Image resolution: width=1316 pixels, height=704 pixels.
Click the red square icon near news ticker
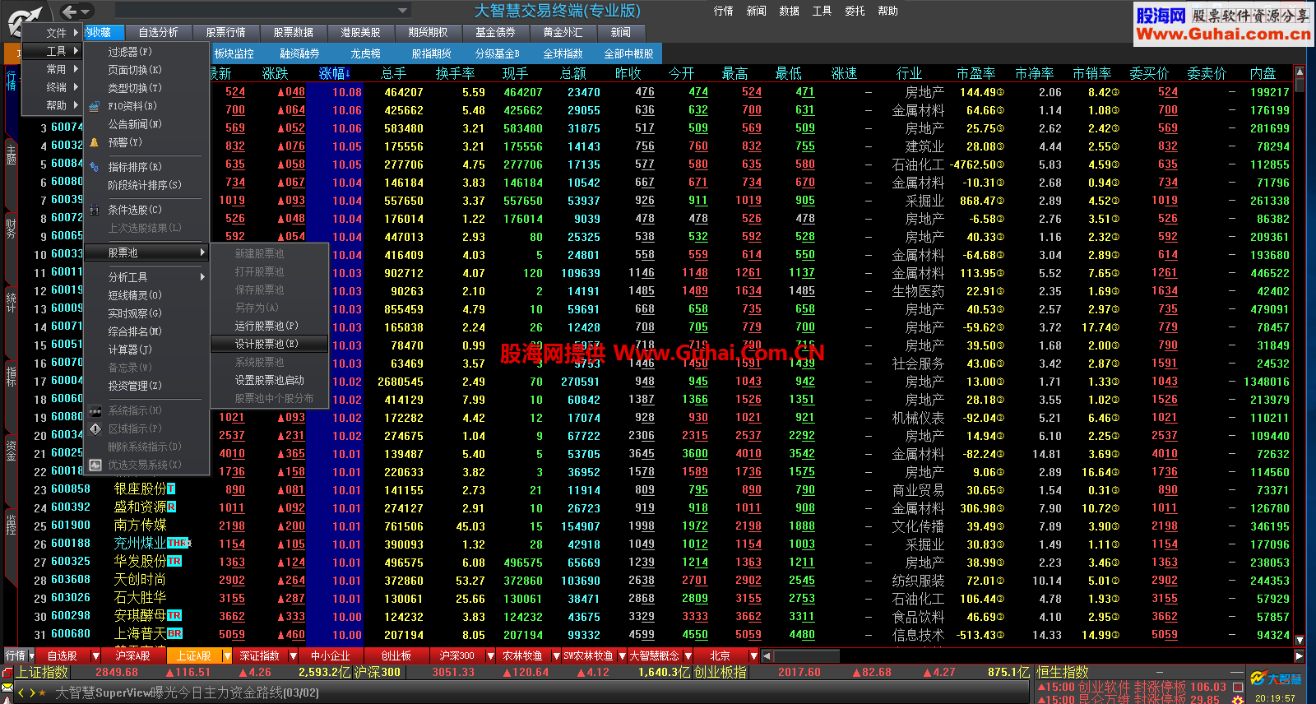point(1238,687)
